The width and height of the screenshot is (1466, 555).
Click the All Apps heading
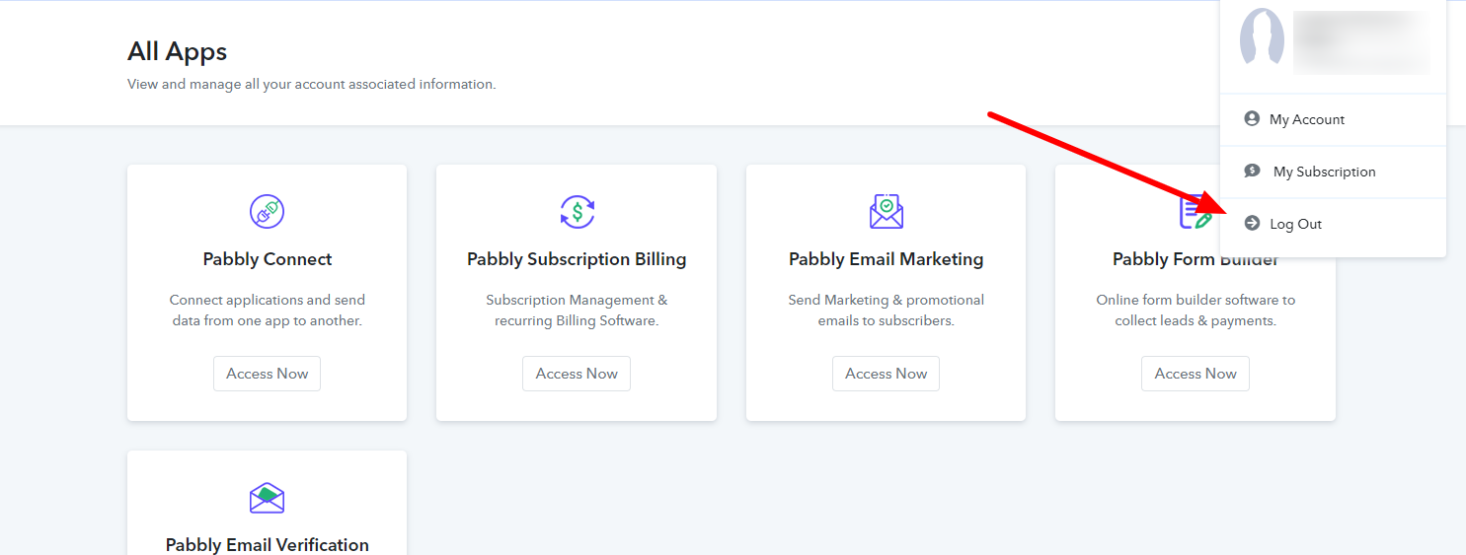click(178, 51)
